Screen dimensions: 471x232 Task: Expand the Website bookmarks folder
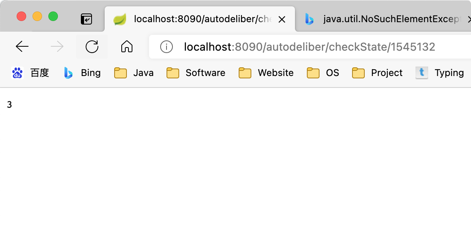point(266,72)
